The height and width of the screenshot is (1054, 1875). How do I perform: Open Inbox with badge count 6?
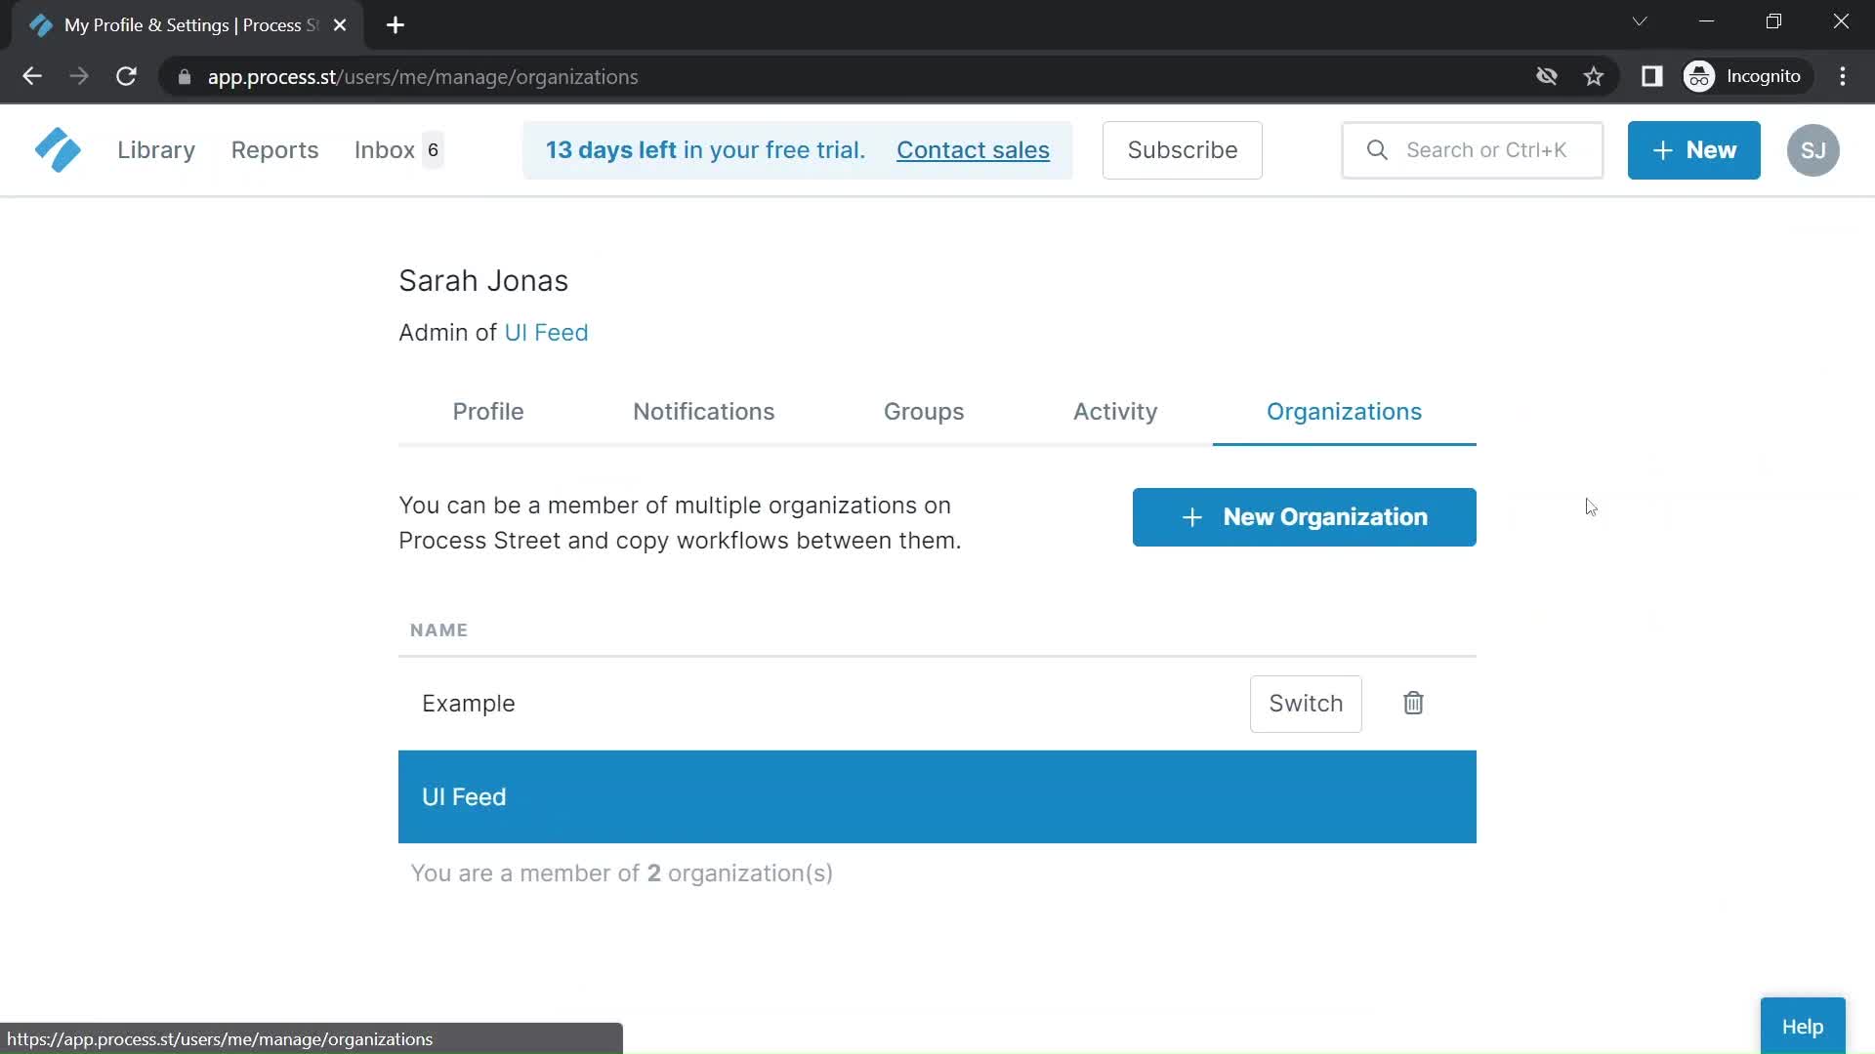396,149
